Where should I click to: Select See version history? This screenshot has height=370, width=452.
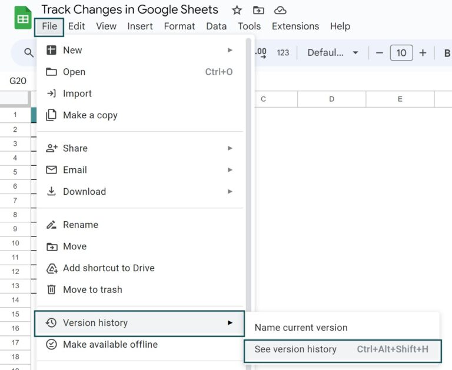pyautogui.click(x=343, y=351)
